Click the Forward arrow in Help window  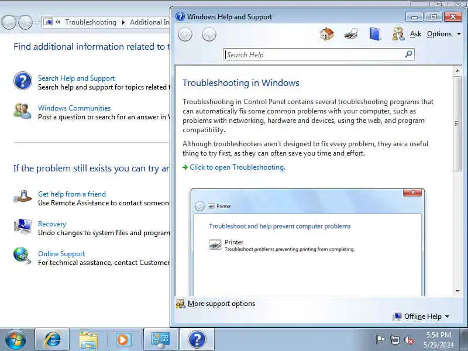click(x=209, y=35)
